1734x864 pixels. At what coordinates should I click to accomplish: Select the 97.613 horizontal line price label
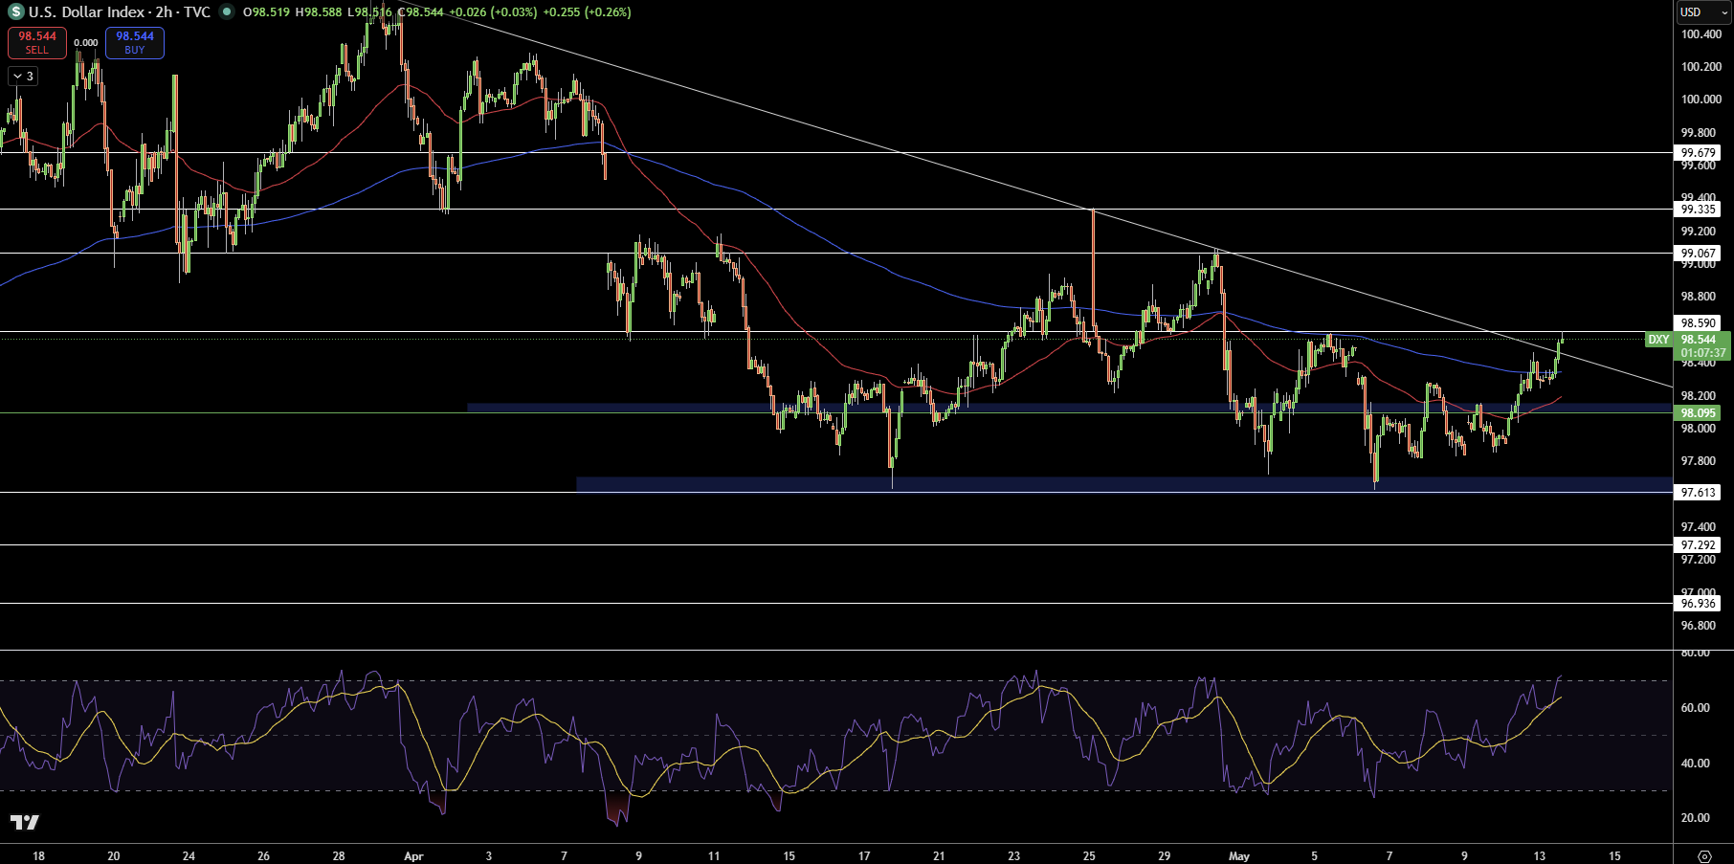[x=1699, y=493]
